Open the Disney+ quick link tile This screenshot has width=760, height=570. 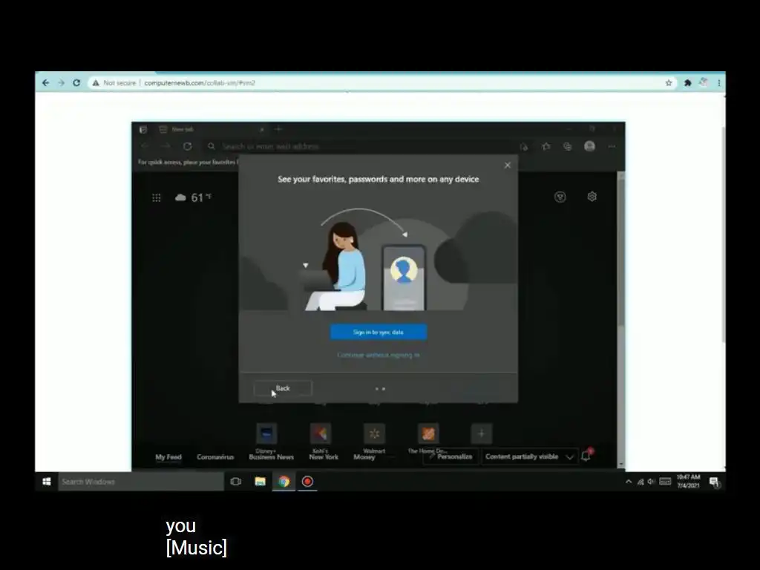click(266, 433)
